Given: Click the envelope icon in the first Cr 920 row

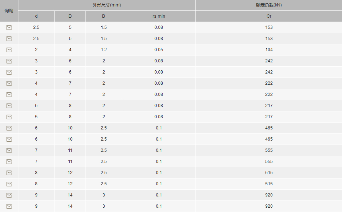Looking at the screenshot, I should (9, 195).
